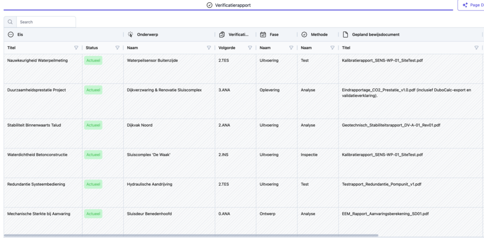Click the Verificatierapport checkmark icon
Screen dimensions: 484x238
[210, 5]
